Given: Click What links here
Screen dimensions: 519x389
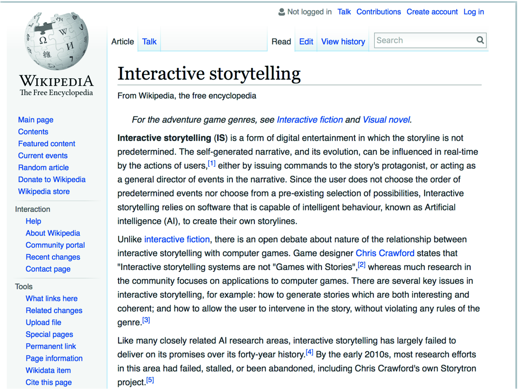Looking at the screenshot, I should point(52,299).
